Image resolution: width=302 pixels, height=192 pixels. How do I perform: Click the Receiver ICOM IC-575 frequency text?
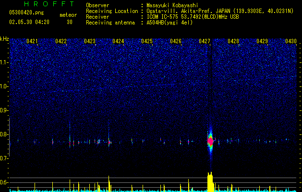(193, 17)
